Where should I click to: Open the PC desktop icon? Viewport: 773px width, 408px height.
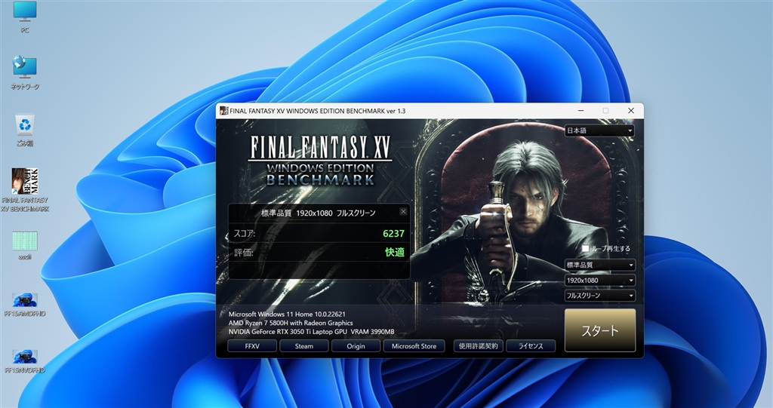(25, 17)
